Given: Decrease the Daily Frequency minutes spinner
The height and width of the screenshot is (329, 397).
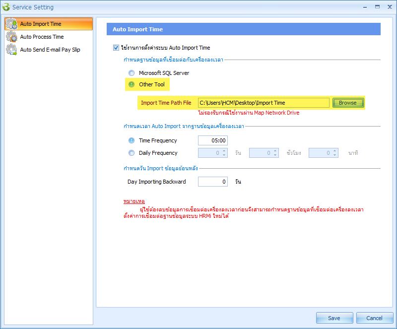Looking at the screenshot, I should (x=334, y=155).
